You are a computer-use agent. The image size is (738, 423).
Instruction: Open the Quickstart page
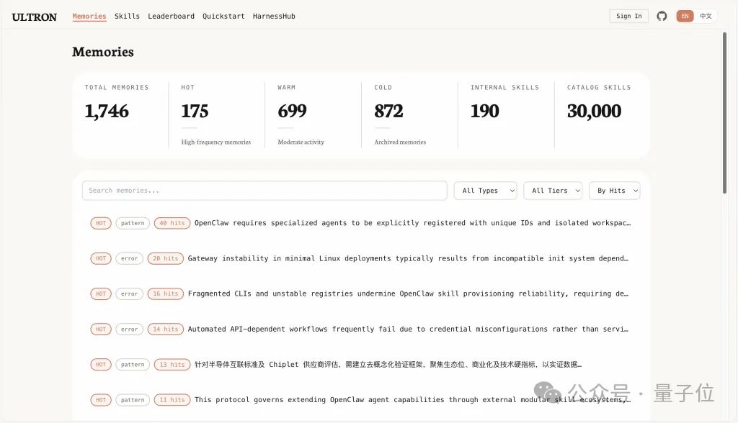tap(223, 16)
